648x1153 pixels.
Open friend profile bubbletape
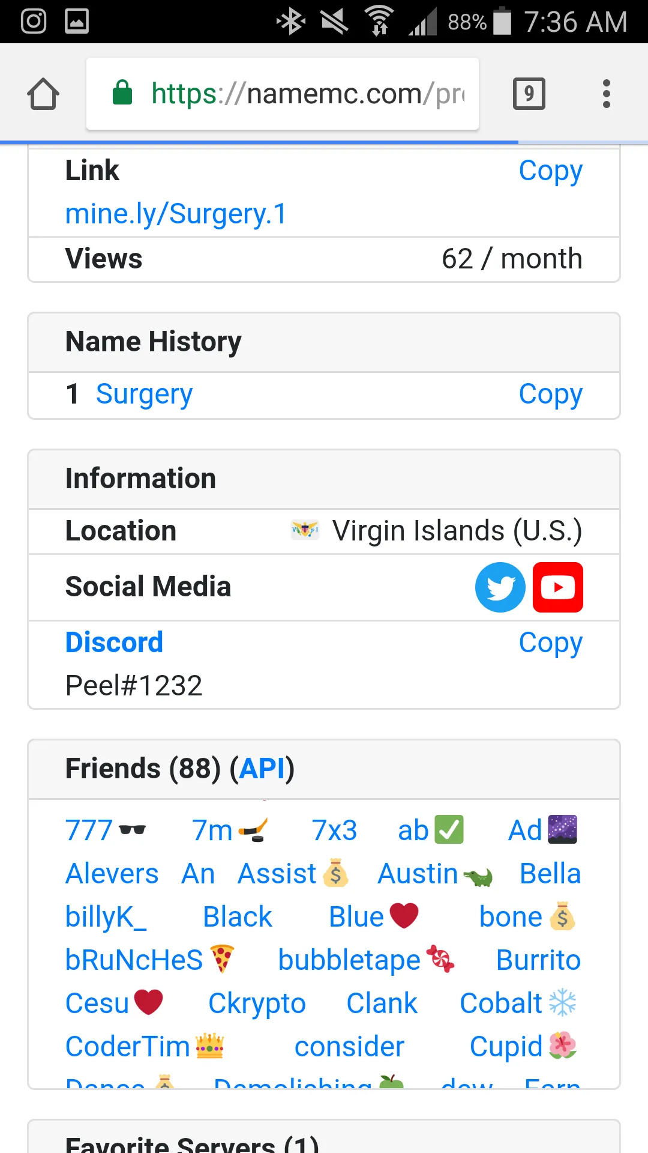[349, 960]
